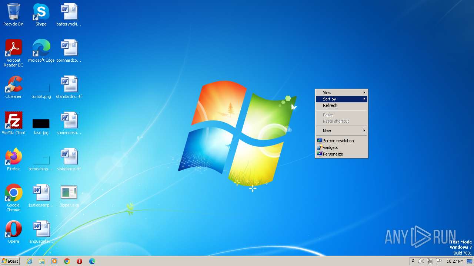
Task: Open the View submenu
Action: [x=341, y=93]
